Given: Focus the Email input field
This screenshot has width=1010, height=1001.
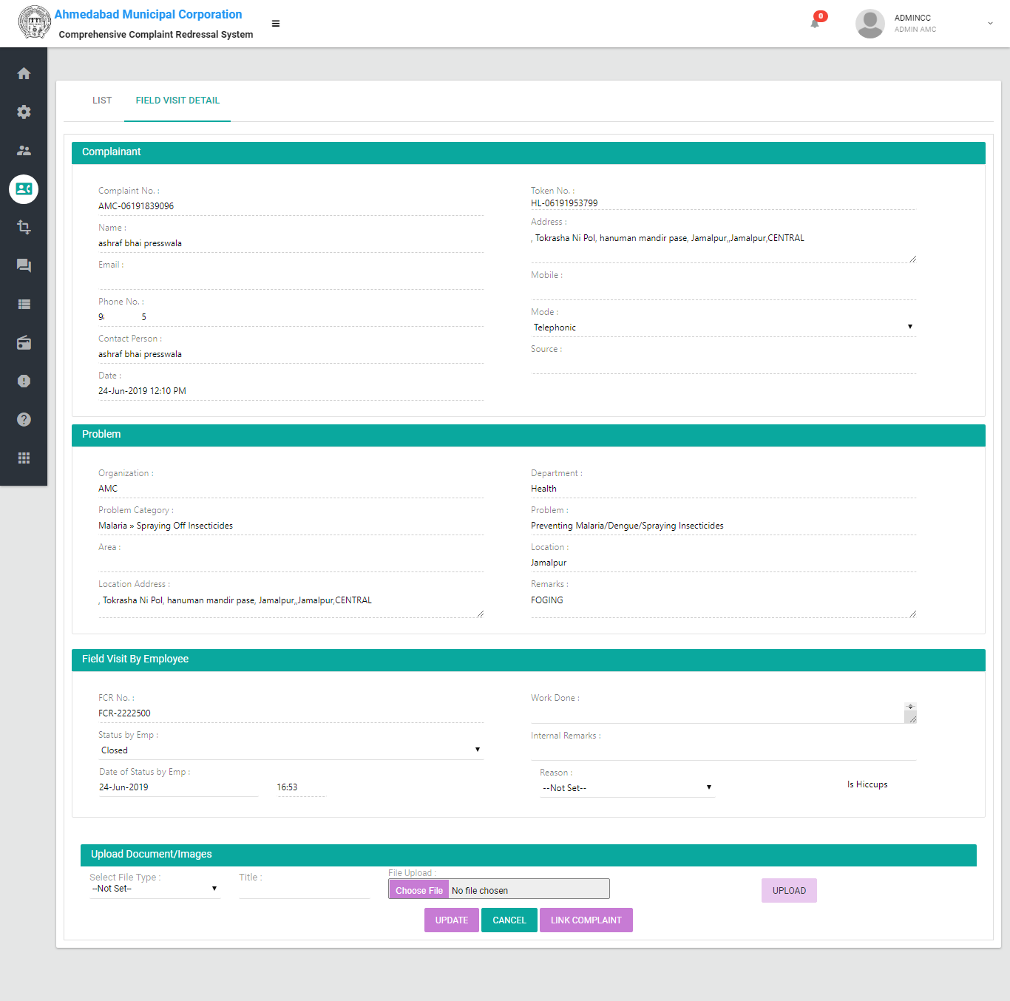Looking at the screenshot, I should pos(291,280).
